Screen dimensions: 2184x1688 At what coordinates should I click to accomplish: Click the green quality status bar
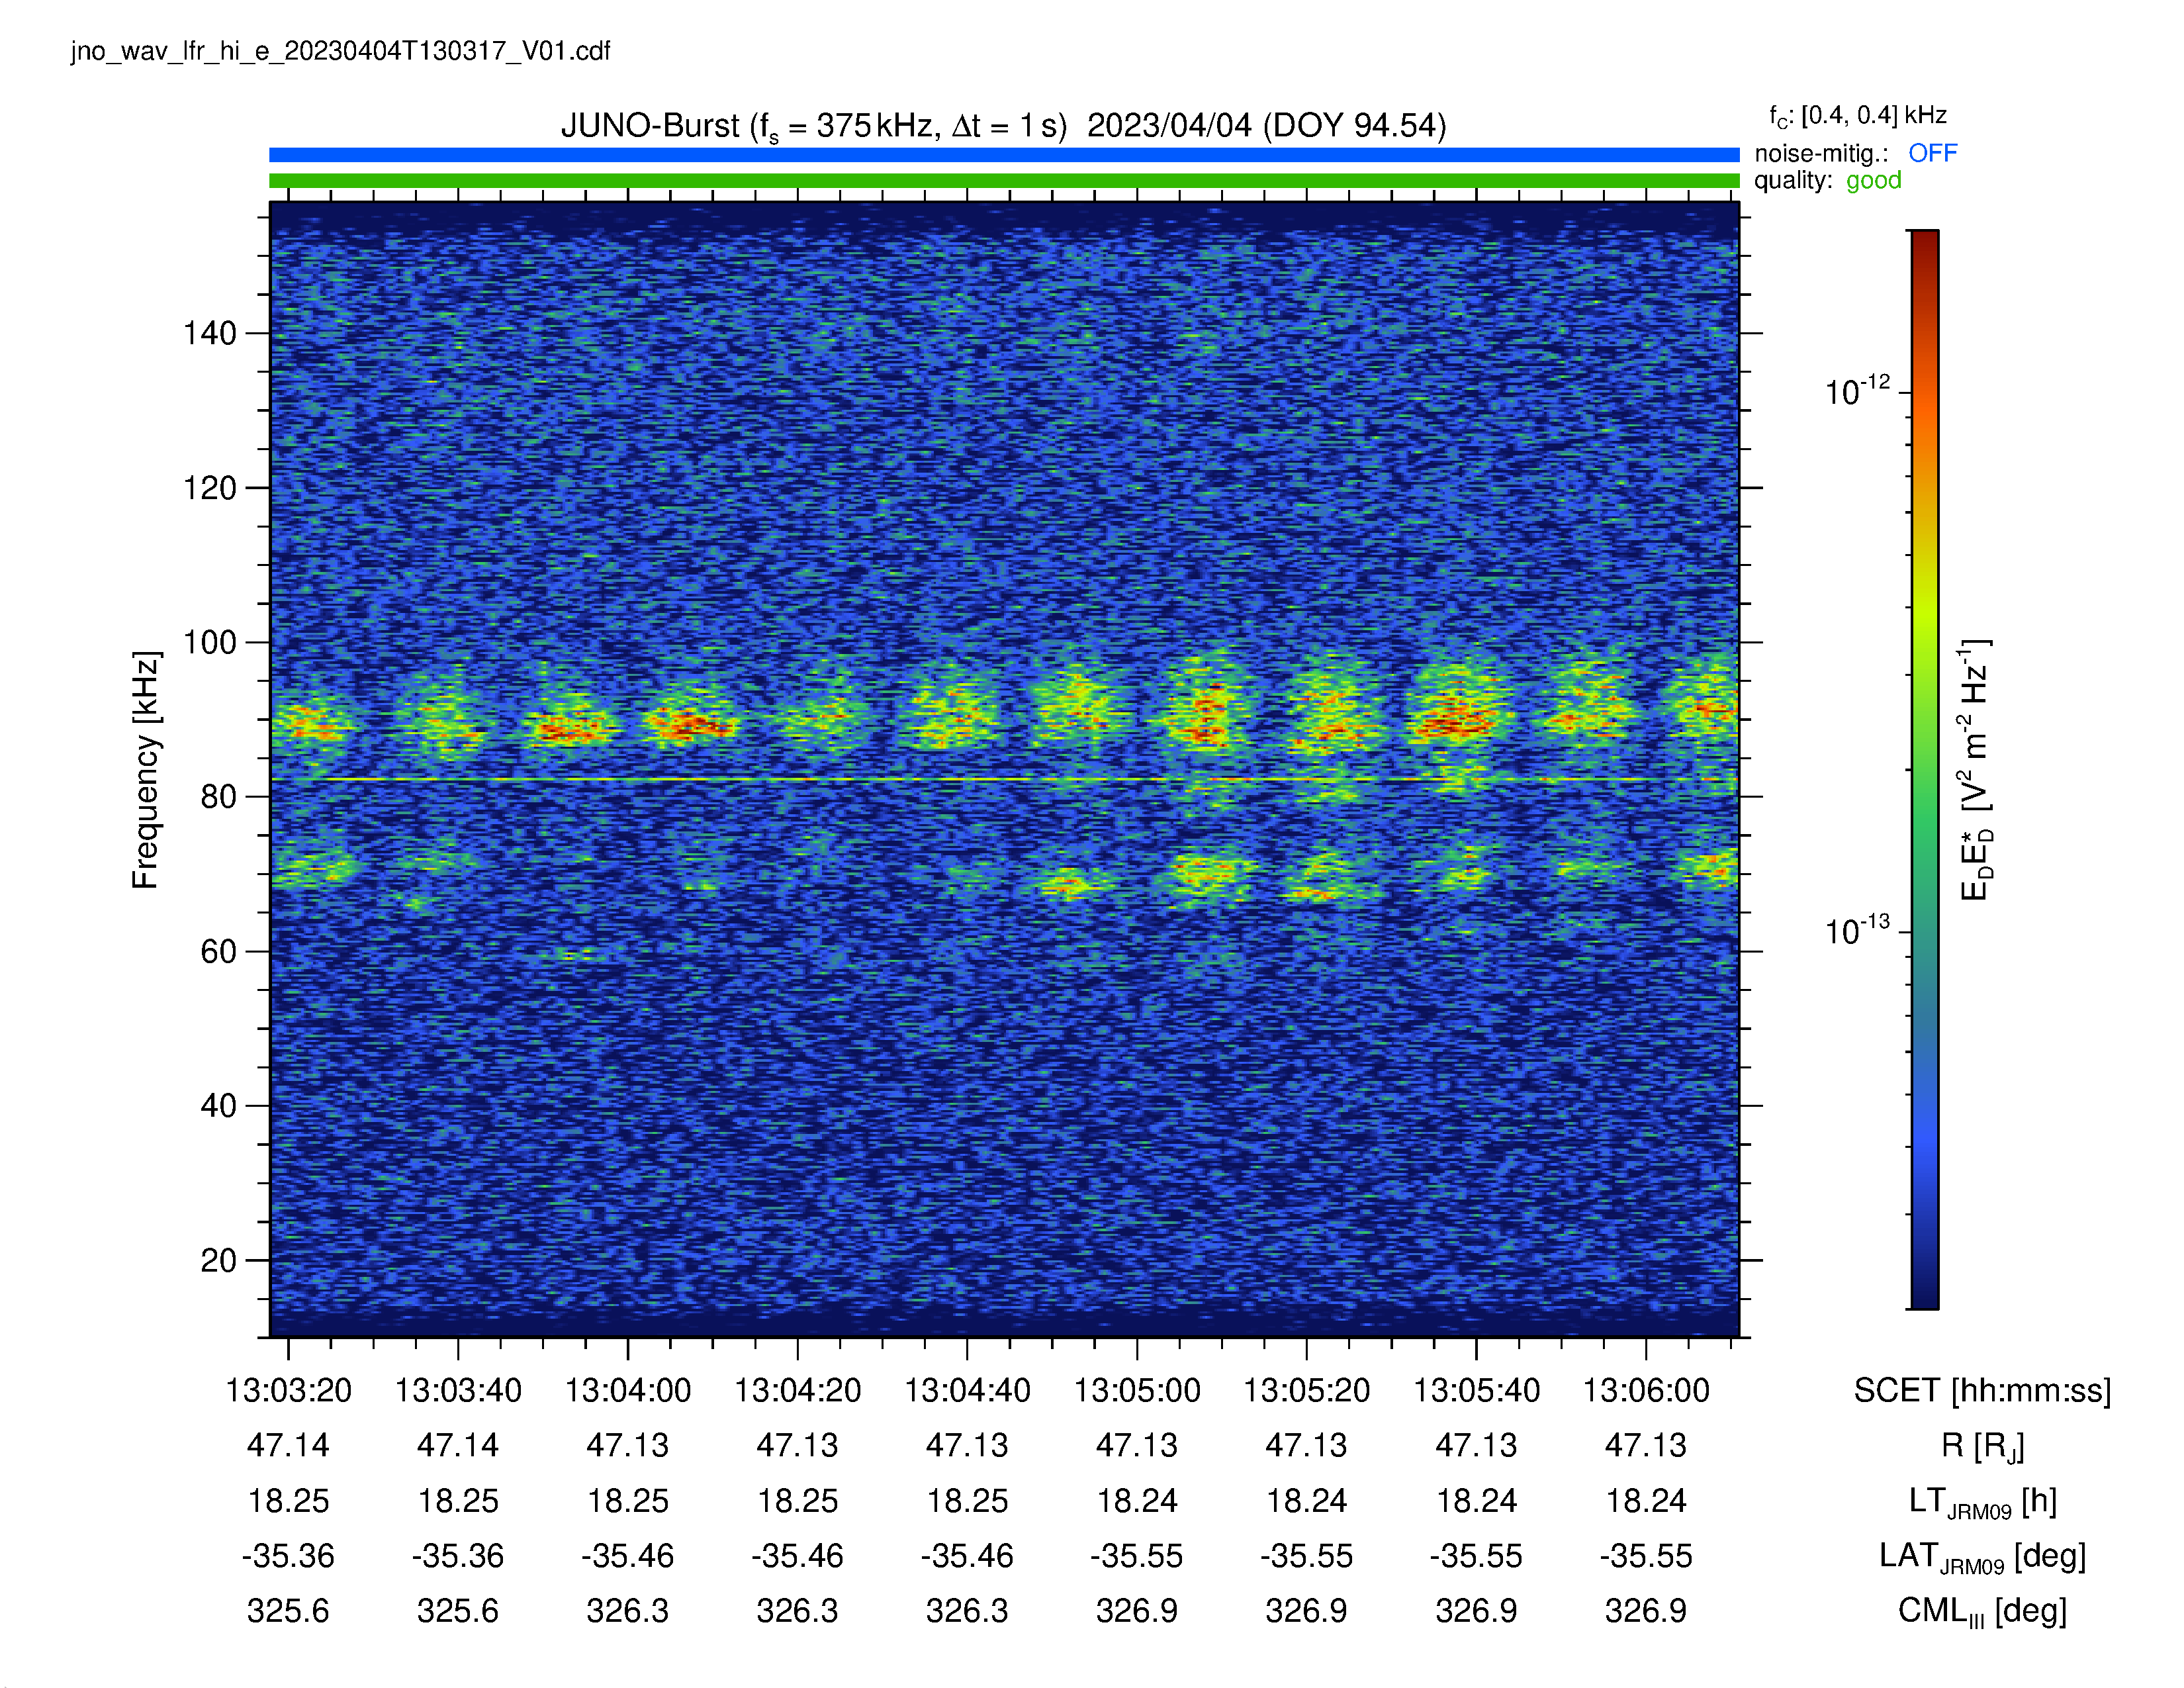[1004, 181]
